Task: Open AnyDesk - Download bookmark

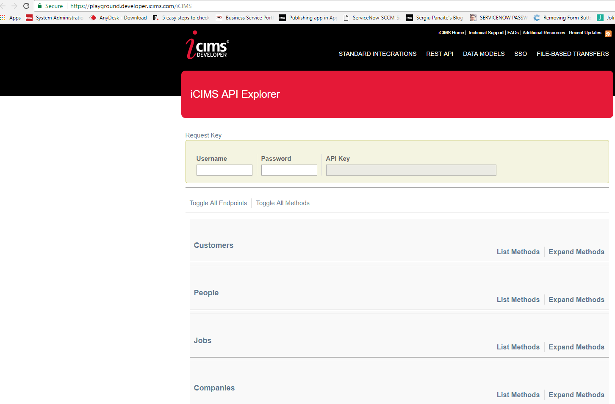Action: click(x=118, y=18)
